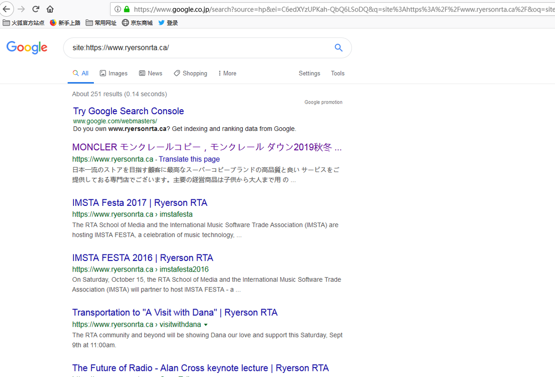Reload the page with the refresh icon
Image resolution: width=555 pixels, height=377 pixels.
(36, 9)
